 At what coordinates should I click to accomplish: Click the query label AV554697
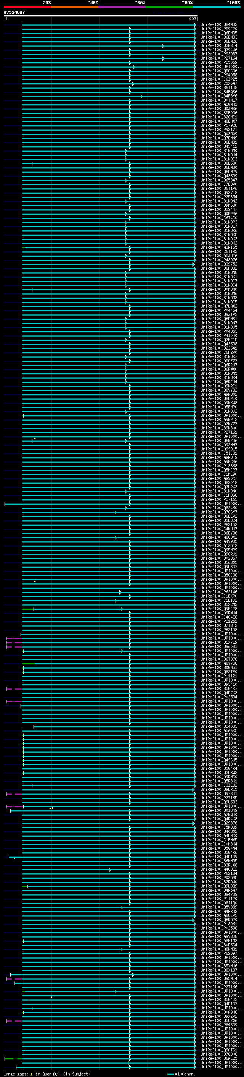[x=14, y=13]
